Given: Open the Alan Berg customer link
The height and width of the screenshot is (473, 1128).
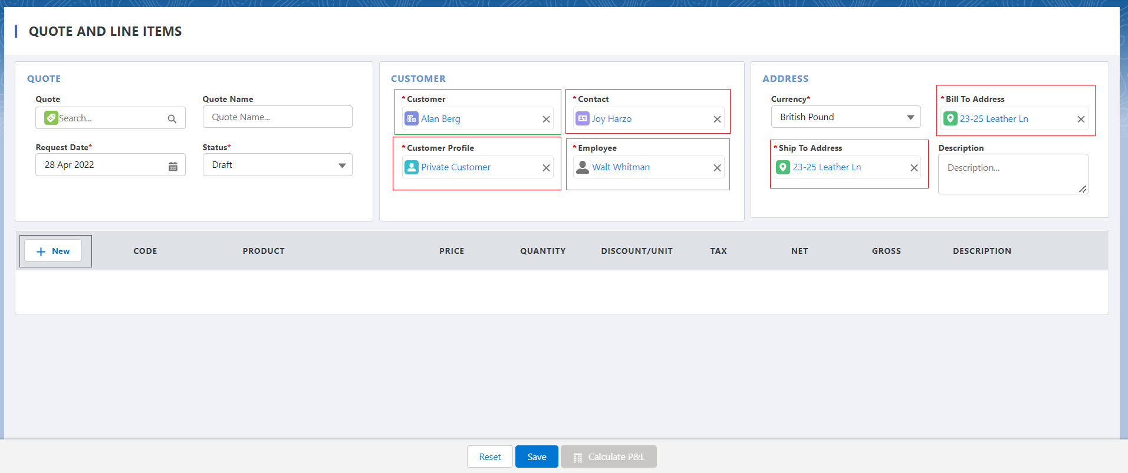Looking at the screenshot, I should [x=440, y=118].
